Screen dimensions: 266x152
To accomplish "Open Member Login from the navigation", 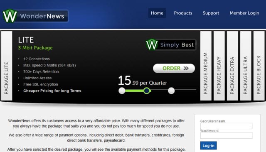I will [x=244, y=13].
